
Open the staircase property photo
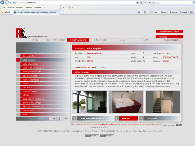click(163, 102)
